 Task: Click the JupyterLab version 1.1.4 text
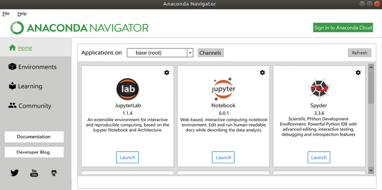(127, 113)
